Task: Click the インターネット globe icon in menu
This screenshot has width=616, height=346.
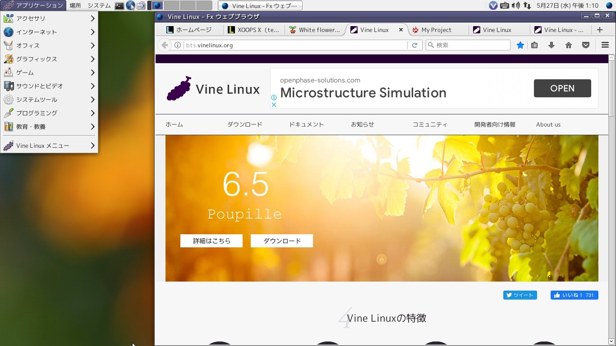Action: tap(9, 32)
